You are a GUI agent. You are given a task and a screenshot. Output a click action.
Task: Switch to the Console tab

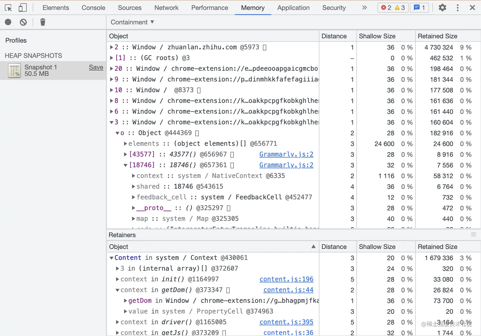click(93, 8)
